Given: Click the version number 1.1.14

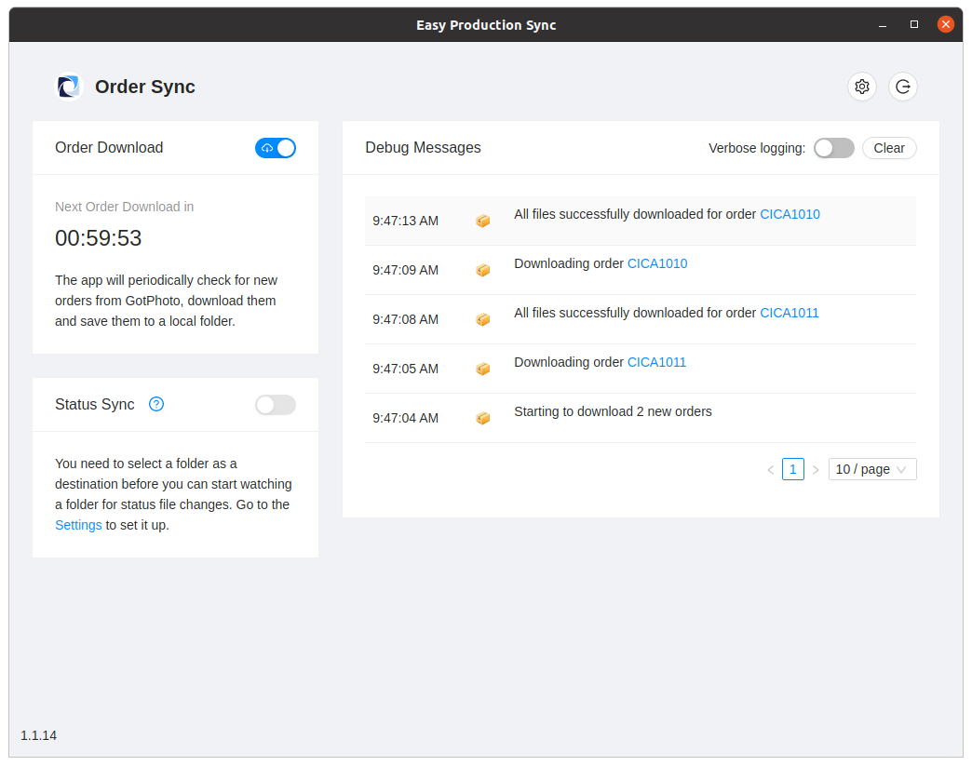Looking at the screenshot, I should (38, 735).
